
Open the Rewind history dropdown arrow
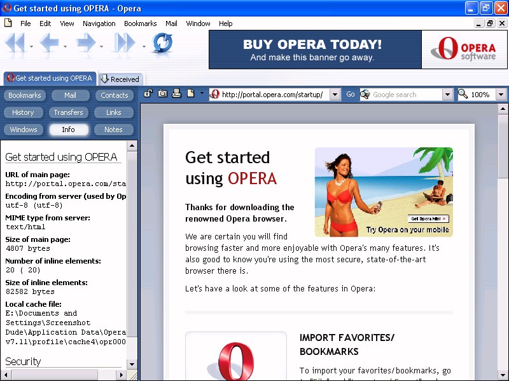tap(31, 46)
